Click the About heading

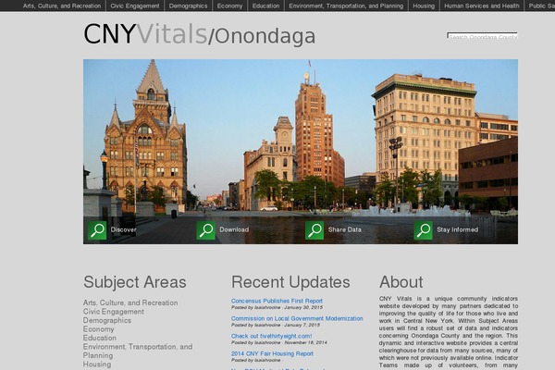click(x=401, y=282)
